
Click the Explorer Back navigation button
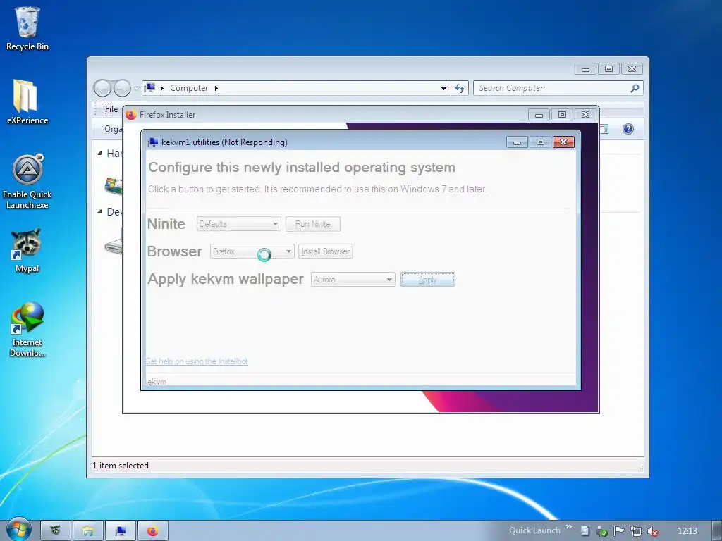click(x=102, y=88)
